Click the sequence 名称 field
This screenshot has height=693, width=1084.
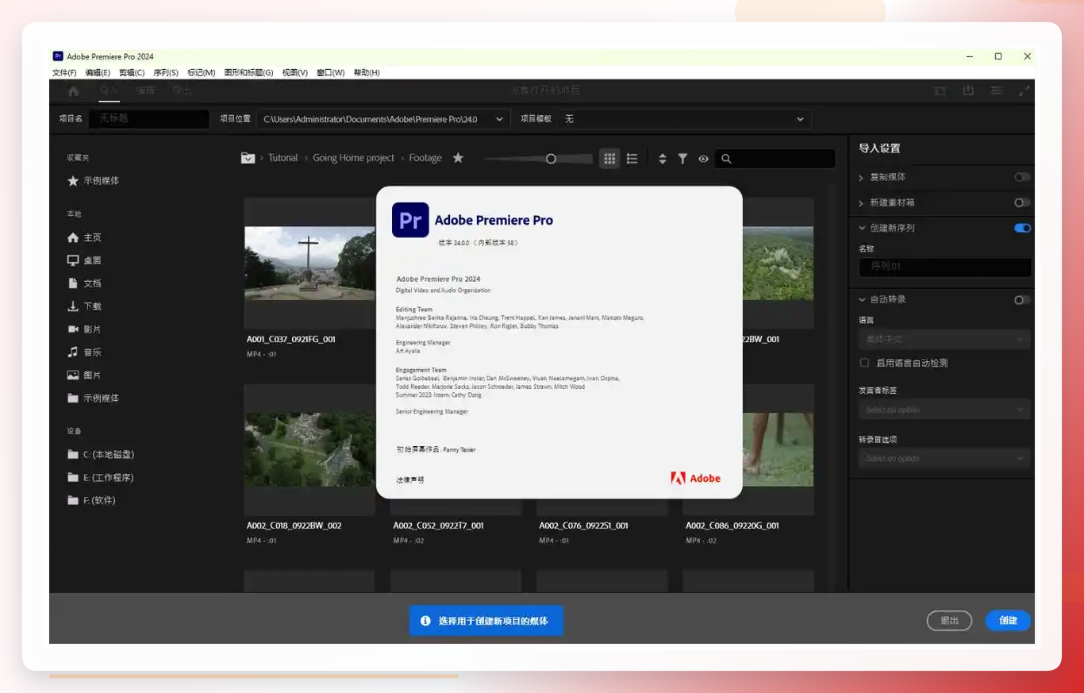coord(945,267)
